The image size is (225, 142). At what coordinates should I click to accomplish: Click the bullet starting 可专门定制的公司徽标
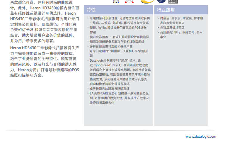(x=118, y=53)
